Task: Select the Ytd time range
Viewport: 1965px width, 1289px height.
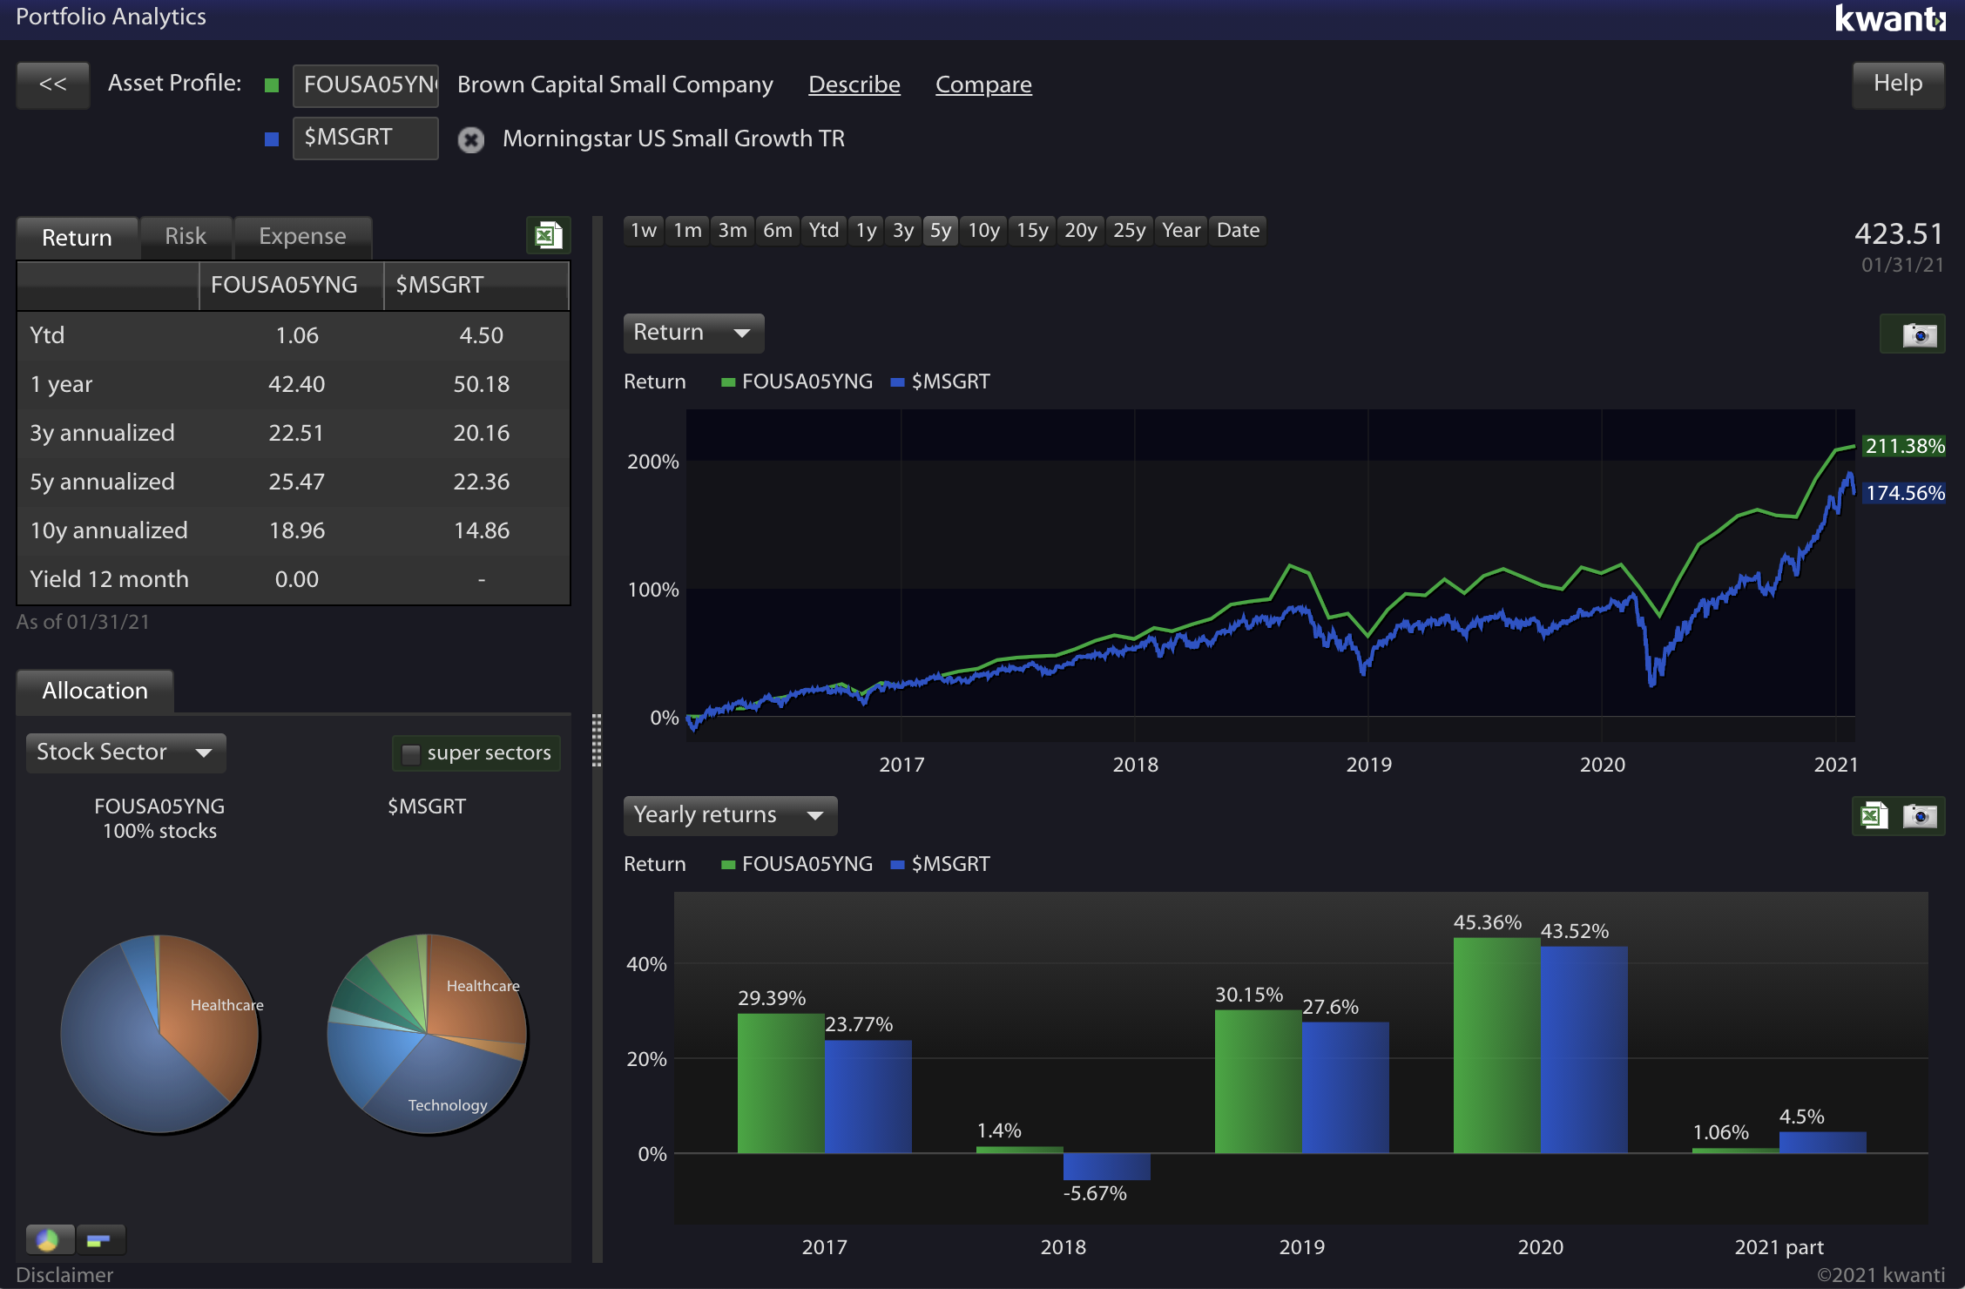Action: [x=823, y=231]
